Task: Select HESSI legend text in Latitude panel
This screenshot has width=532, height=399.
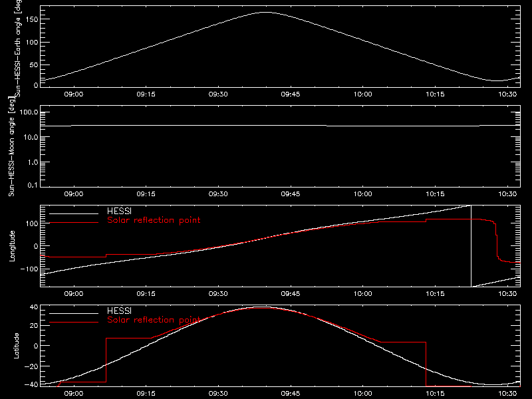Action: (119, 311)
